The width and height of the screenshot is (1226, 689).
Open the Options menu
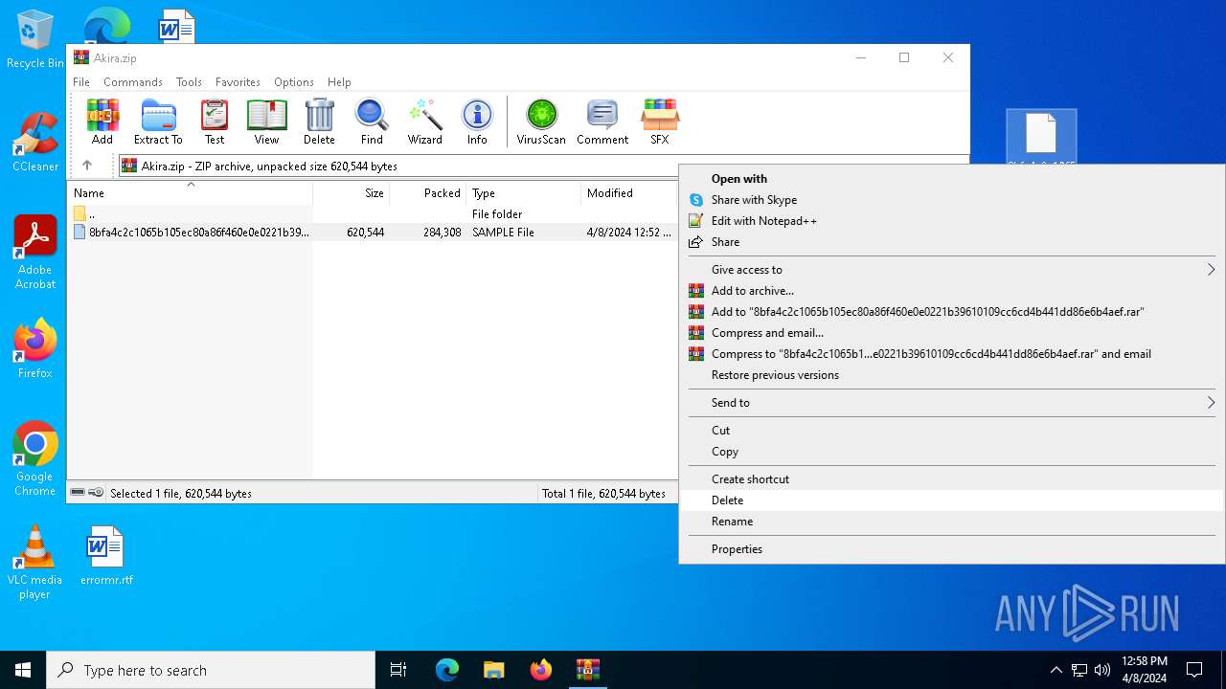point(294,82)
